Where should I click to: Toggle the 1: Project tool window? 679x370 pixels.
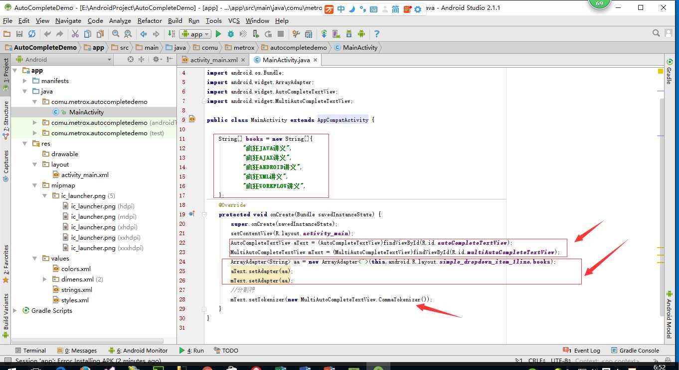coord(6,75)
